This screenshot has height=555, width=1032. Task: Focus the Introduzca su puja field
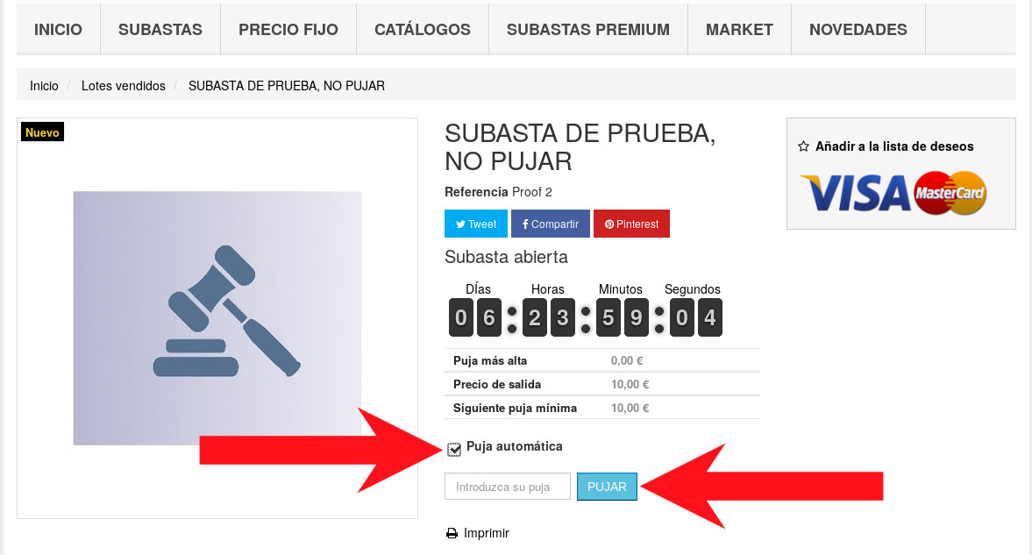click(508, 487)
